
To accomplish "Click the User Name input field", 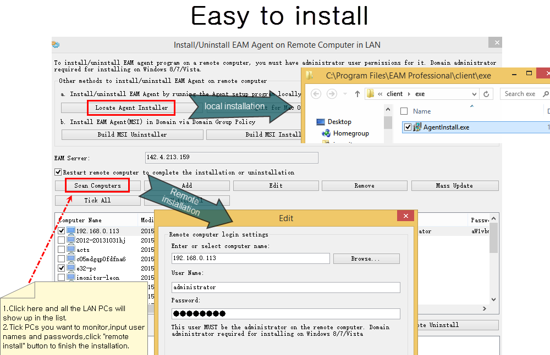I will pyautogui.click(x=285, y=287).
